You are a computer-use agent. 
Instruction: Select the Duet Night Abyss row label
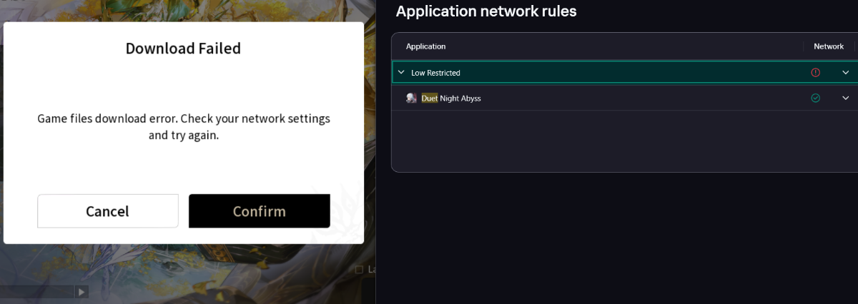[x=451, y=98]
